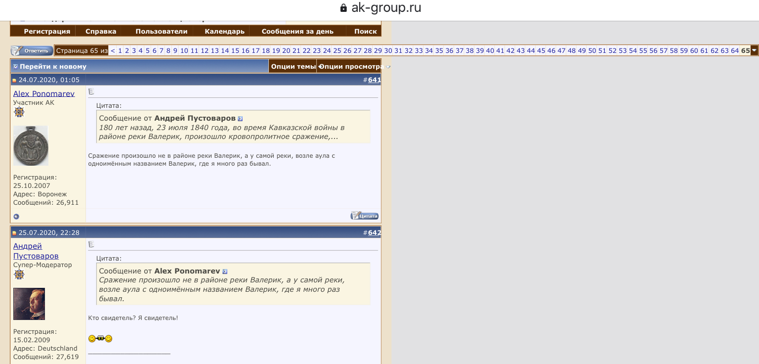Viewport: 759px width, 364px height.
Task: Open the page-jump dropdown arrow after page 65
Action: [x=754, y=50]
